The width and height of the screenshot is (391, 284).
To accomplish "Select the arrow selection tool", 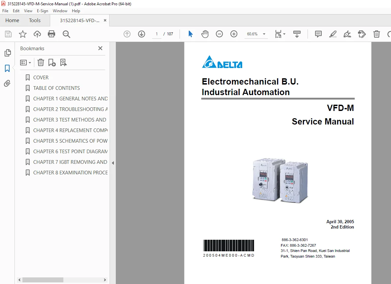I will point(190,34).
